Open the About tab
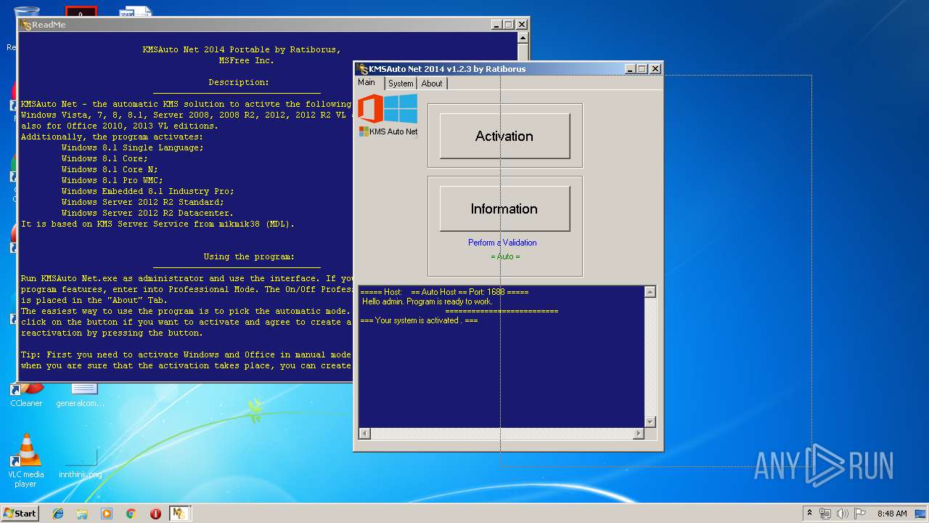Screen dimensions: 929x523 tap(432, 84)
